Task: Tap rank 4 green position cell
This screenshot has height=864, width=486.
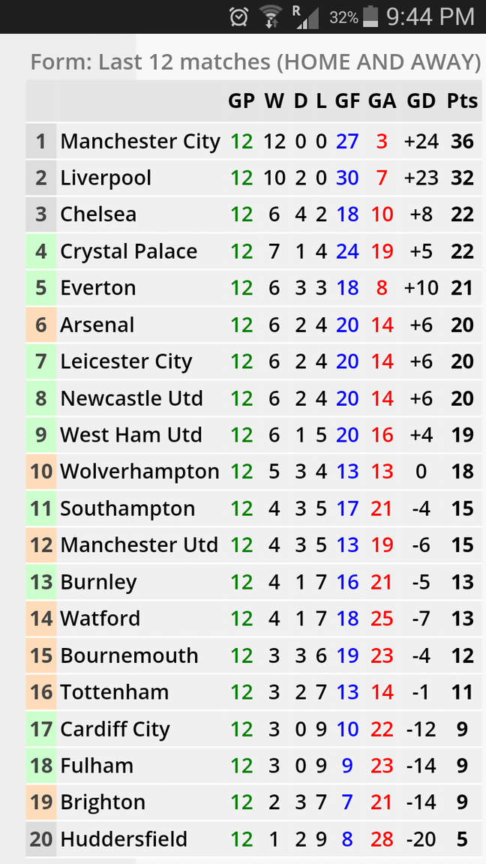Action: click(x=40, y=251)
